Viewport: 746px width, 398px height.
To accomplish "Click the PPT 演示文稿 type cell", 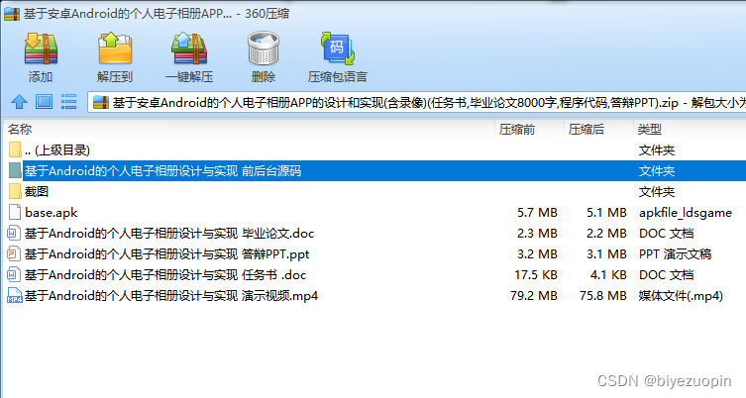I will (x=675, y=253).
